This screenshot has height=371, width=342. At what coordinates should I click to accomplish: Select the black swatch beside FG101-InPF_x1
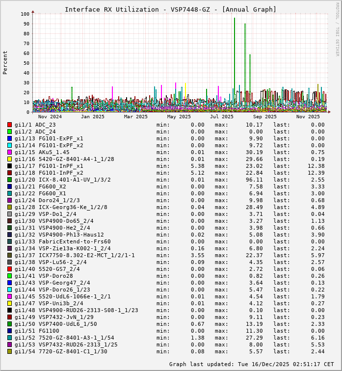pyautogui.click(x=9, y=166)
